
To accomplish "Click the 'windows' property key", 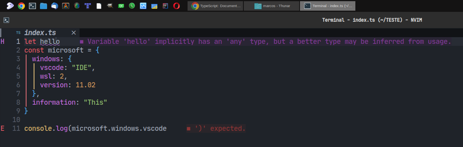I will coord(46,59).
